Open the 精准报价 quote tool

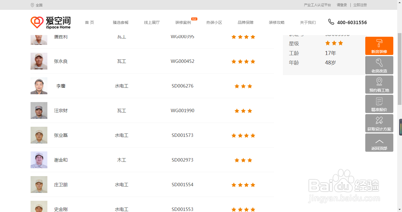point(379,104)
